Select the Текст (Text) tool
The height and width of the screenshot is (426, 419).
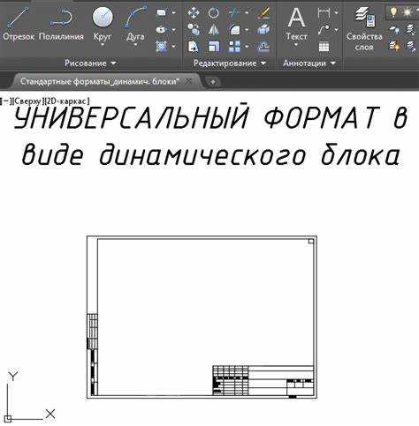pos(296,24)
